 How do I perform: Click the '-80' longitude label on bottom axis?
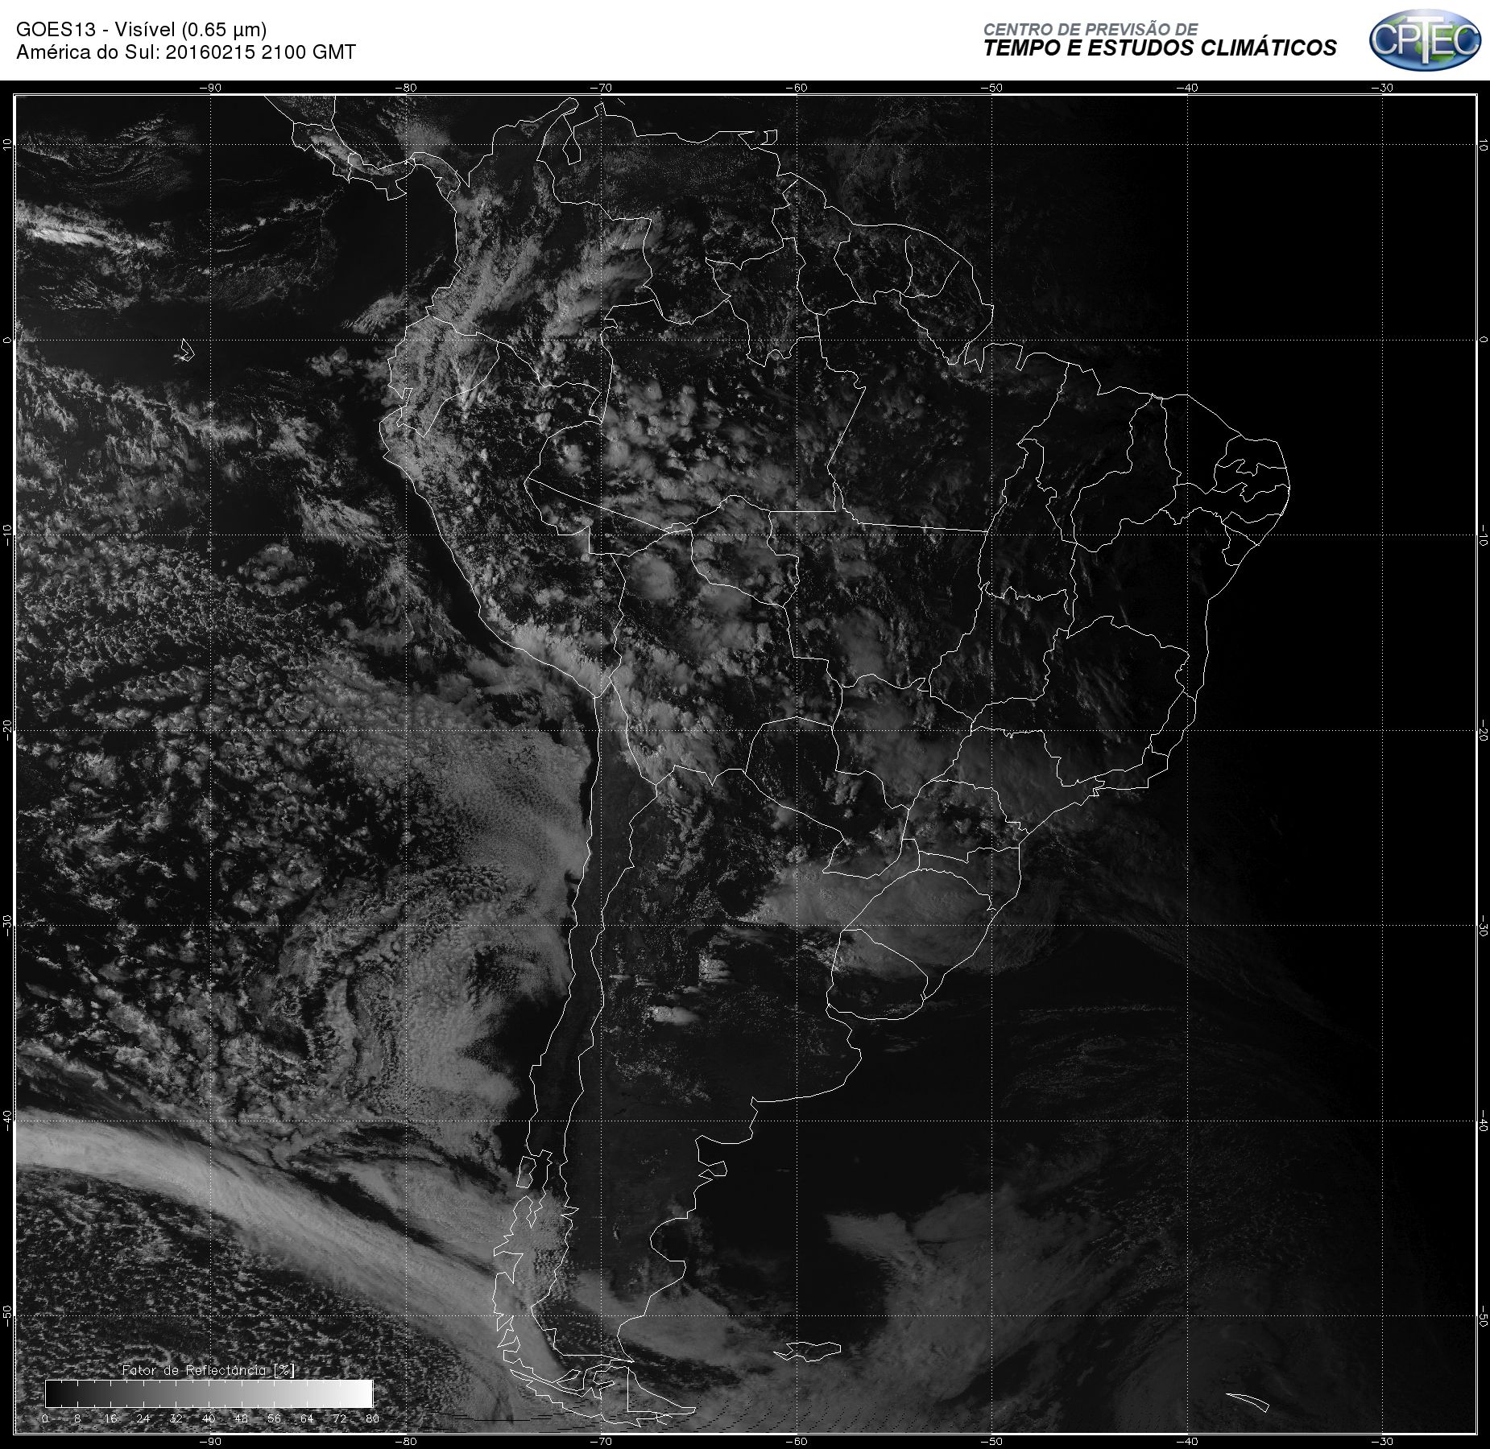[406, 1442]
